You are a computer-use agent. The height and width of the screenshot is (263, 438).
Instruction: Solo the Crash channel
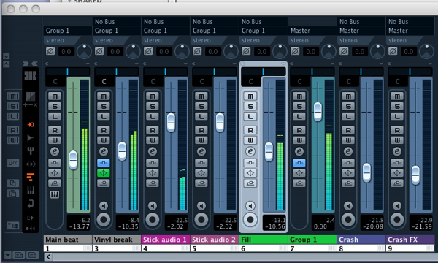tap(348, 106)
